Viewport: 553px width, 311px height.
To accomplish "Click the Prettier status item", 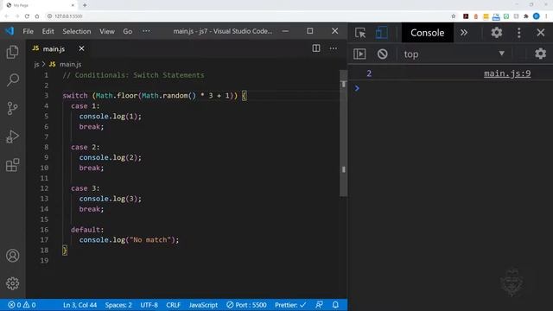I will (x=290, y=305).
